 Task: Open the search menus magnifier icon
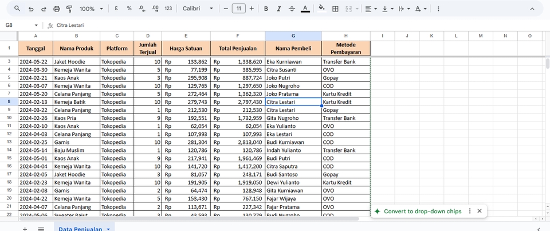(17, 9)
